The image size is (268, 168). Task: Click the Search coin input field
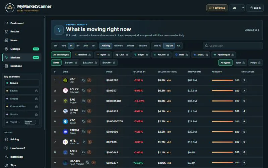[x=232, y=46]
